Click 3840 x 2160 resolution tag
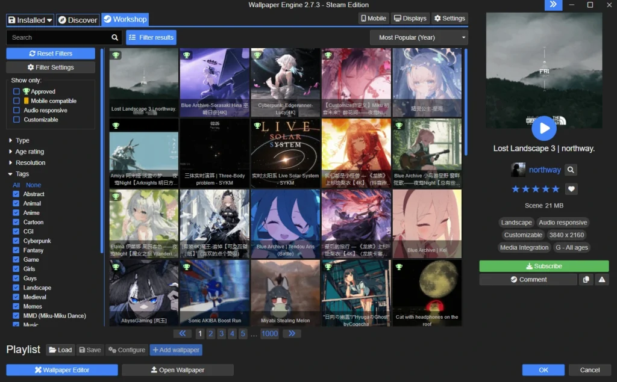617x382 pixels. (x=566, y=235)
